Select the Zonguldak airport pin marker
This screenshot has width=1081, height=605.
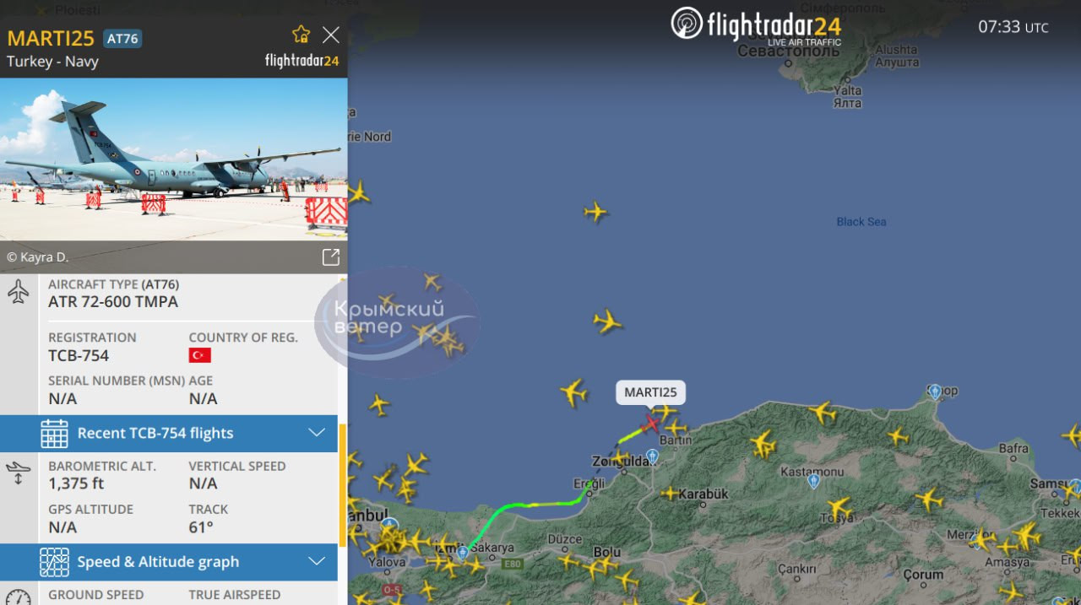tap(651, 456)
